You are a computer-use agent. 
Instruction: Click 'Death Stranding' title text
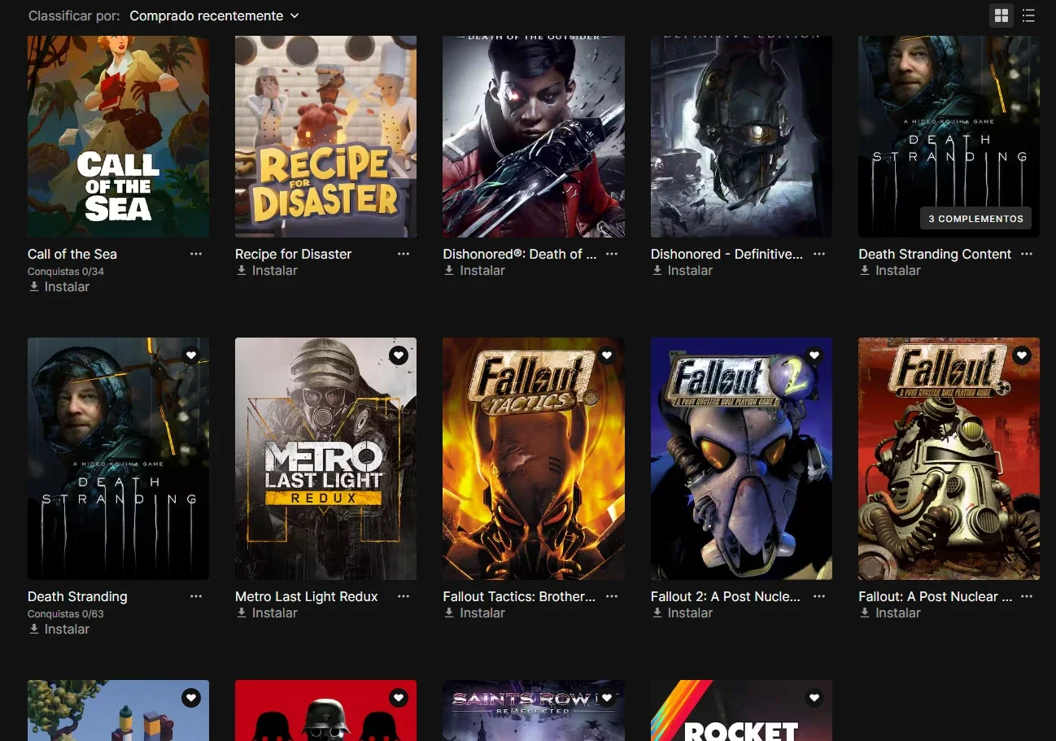pyautogui.click(x=77, y=596)
